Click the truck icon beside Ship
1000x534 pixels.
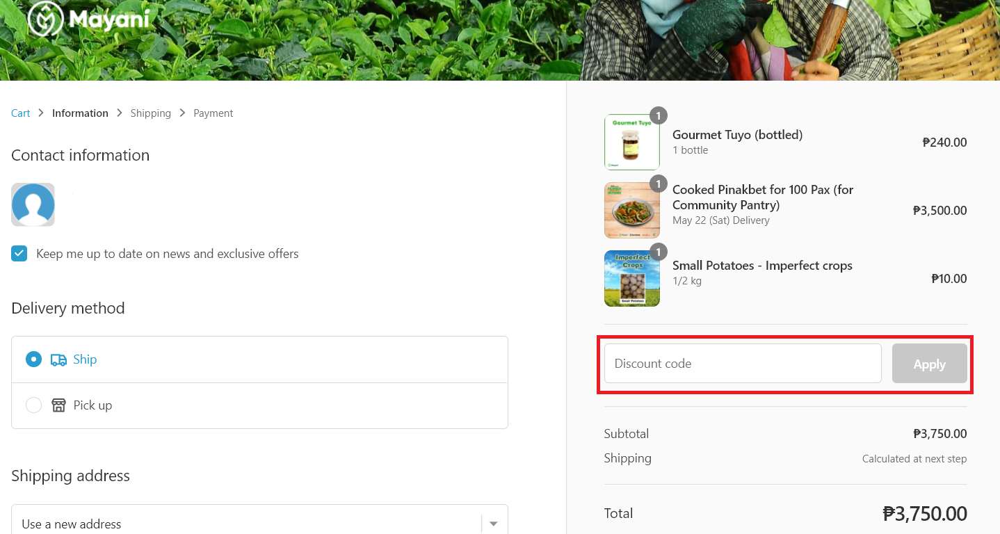click(58, 359)
